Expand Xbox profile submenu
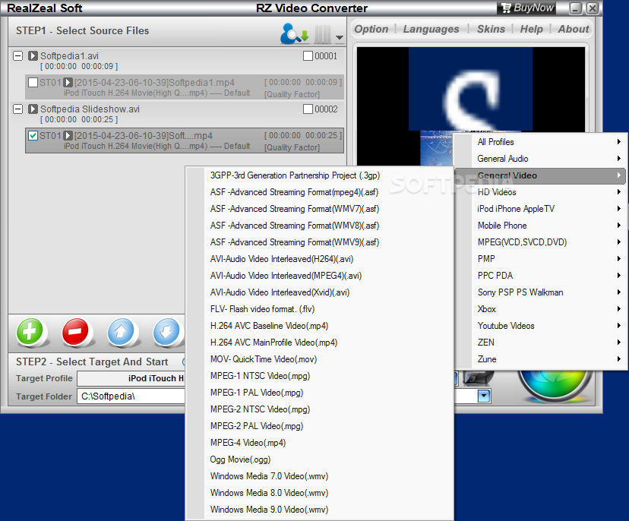The height and width of the screenshot is (521, 629). click(540, 309)
